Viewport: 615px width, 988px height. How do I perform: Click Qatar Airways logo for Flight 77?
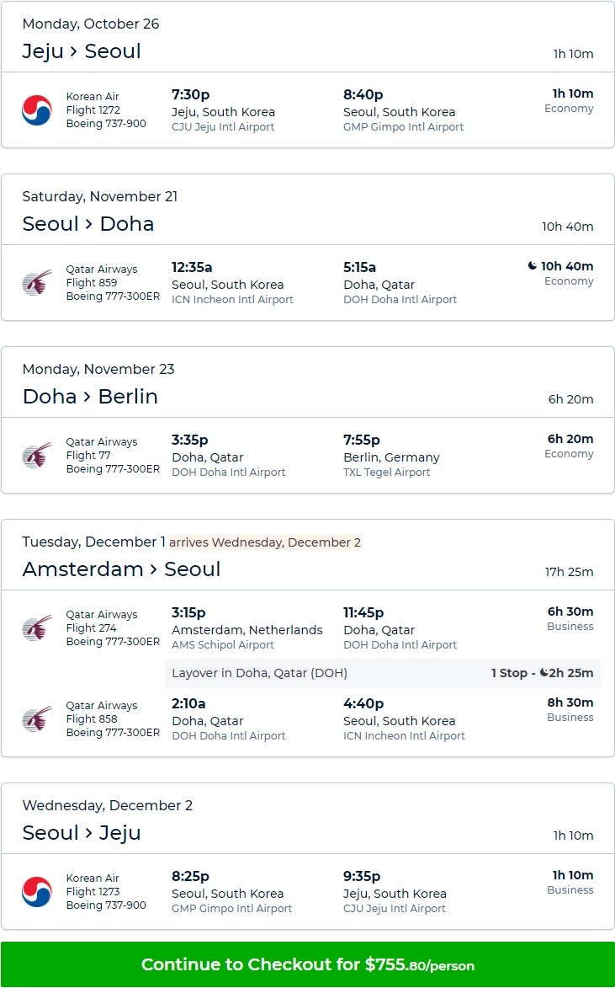(x=37, y=456)
